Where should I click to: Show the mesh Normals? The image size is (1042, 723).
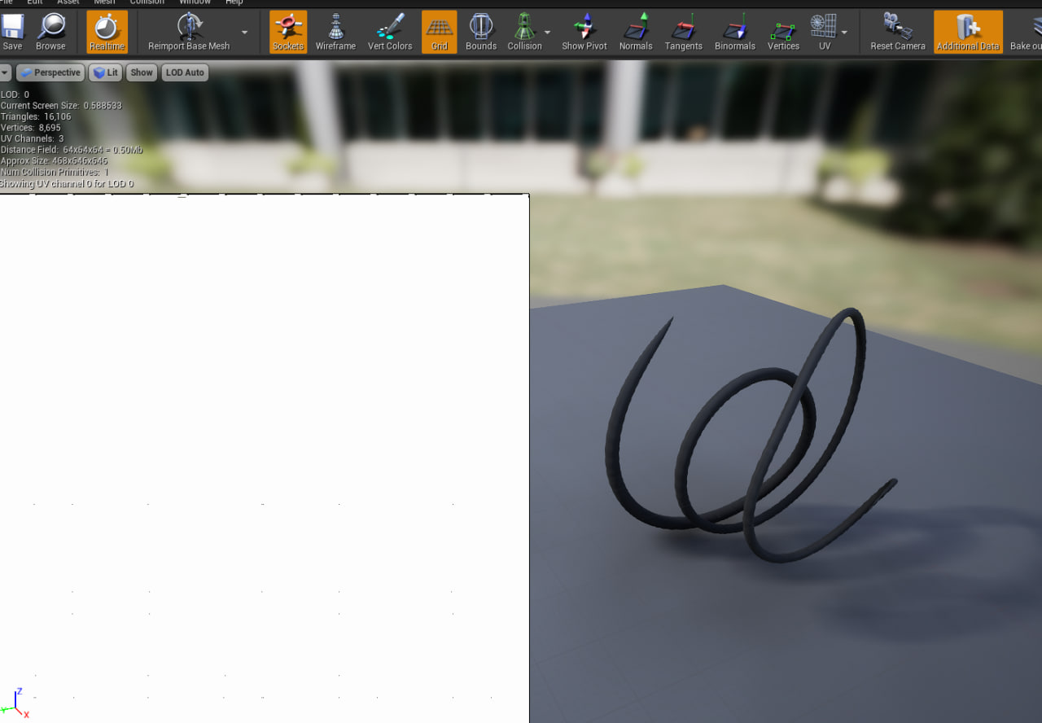[x=636, y=32]
